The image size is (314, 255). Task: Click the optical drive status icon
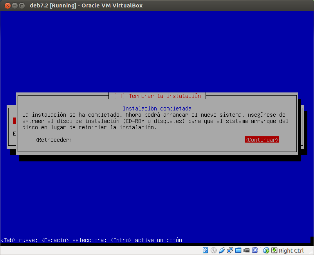[213, 250]
